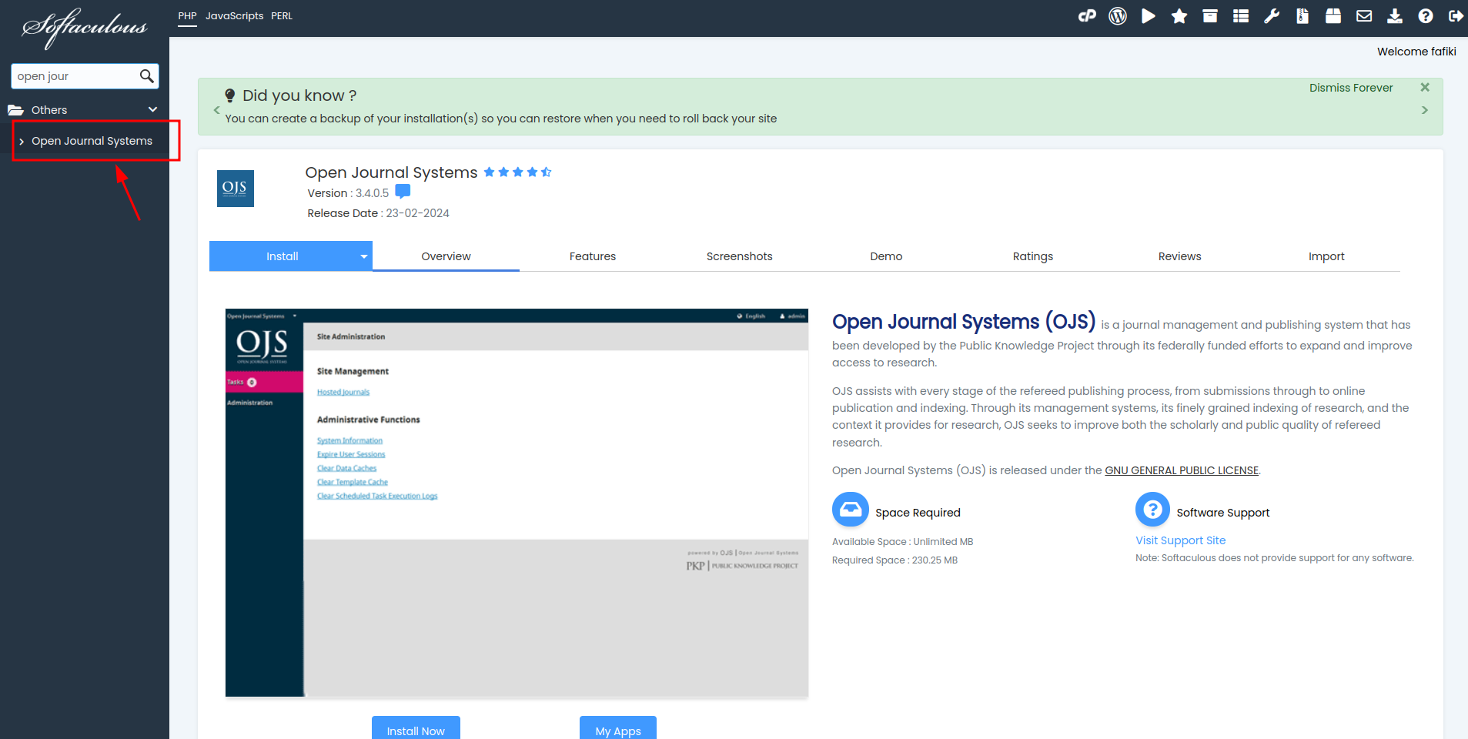Show the previous tip with left chevron
Image resolution: width=1468 pixels, height=739 pixels.
[216, 110]
